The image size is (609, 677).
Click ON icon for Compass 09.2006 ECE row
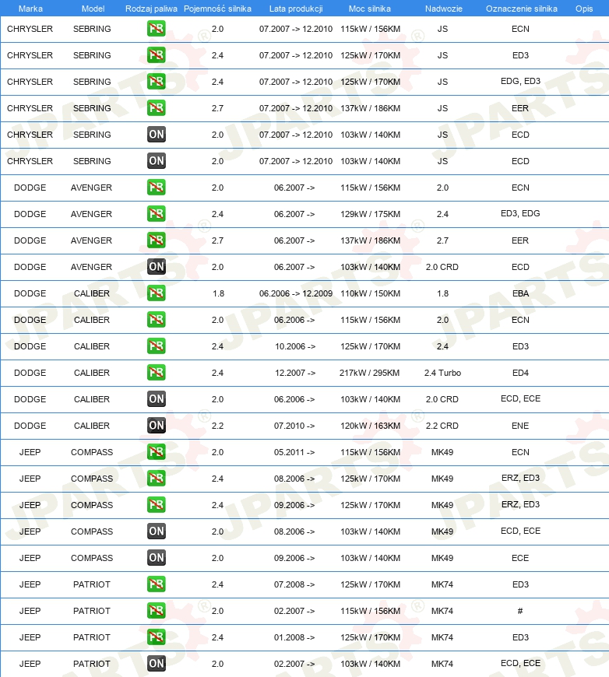pos(156,558)
